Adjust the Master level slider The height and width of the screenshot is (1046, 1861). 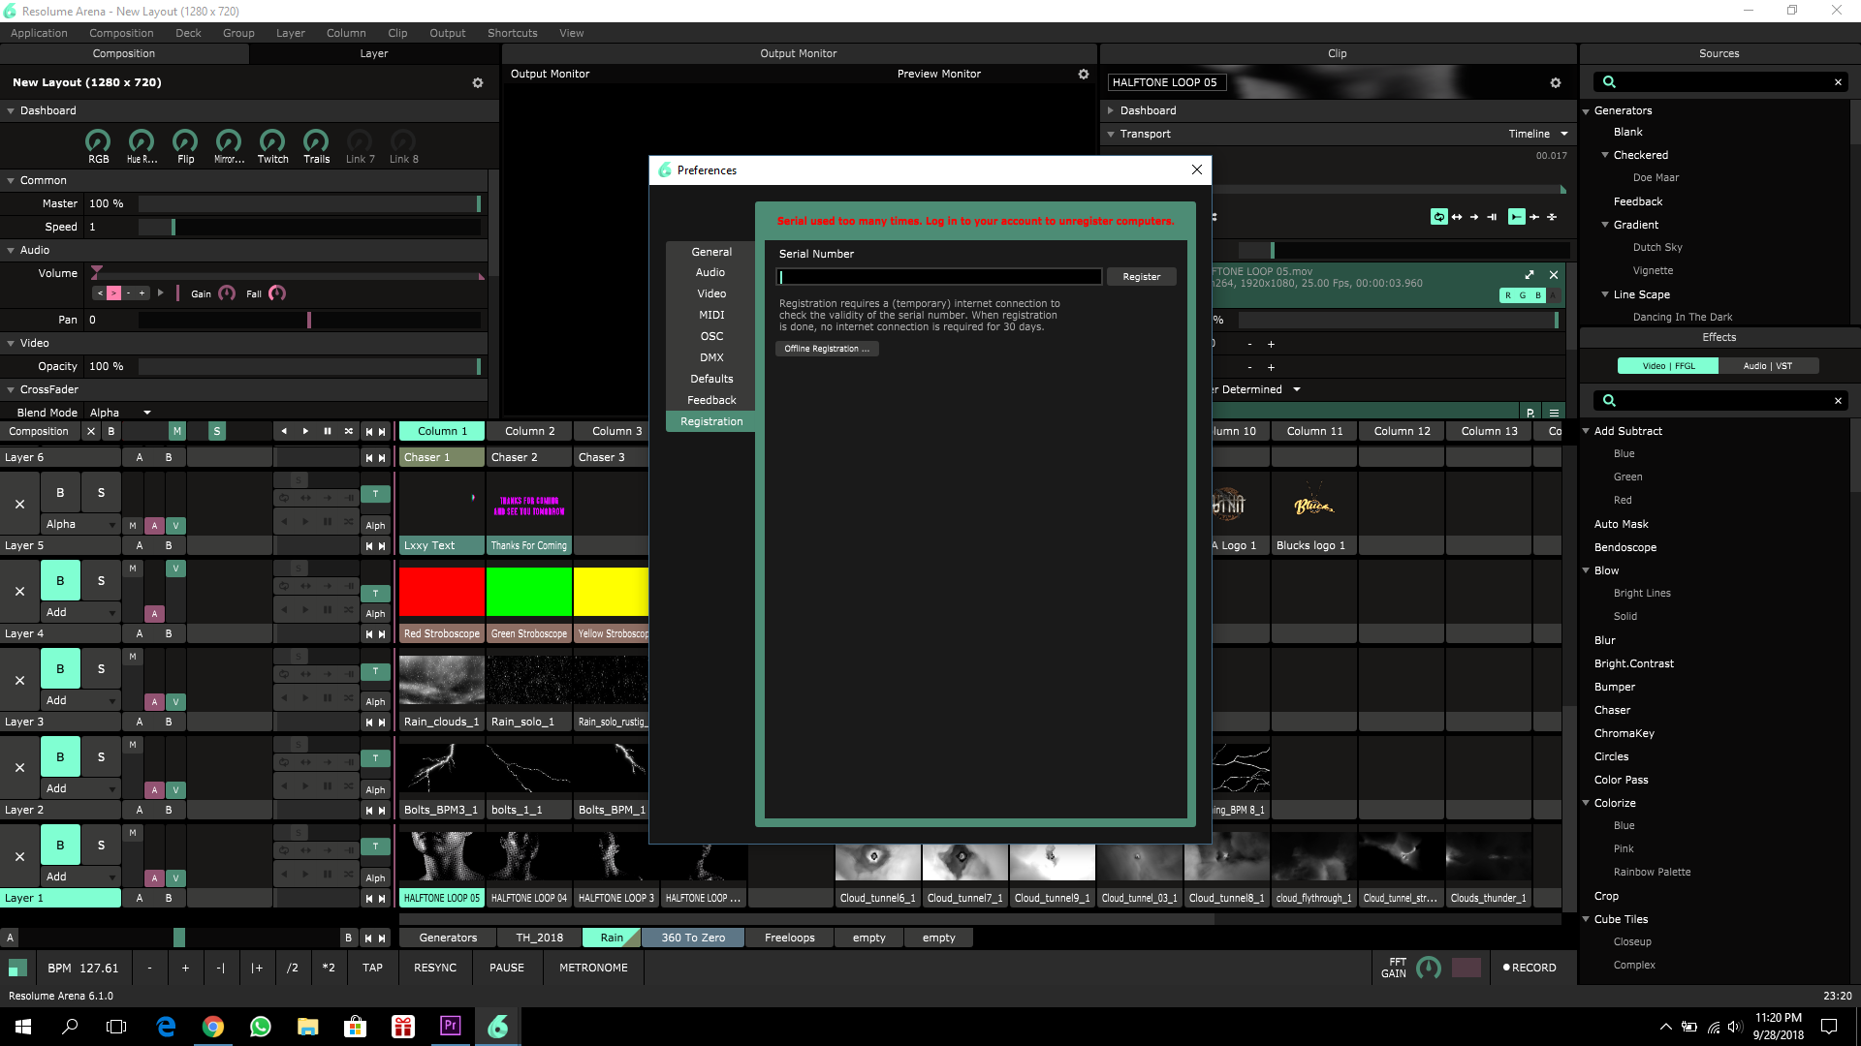(x=310, y=204)
